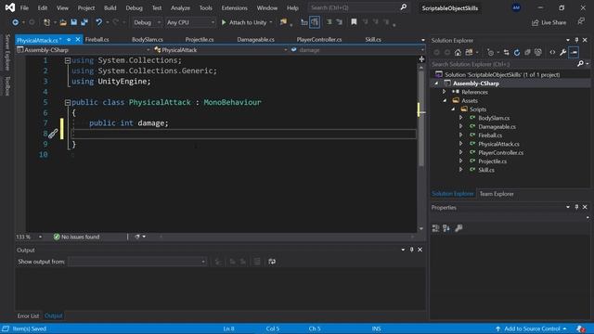This screenshot has width=594, height=334.
Task: Split the editor using the plus icon
Action: [421, 59]
